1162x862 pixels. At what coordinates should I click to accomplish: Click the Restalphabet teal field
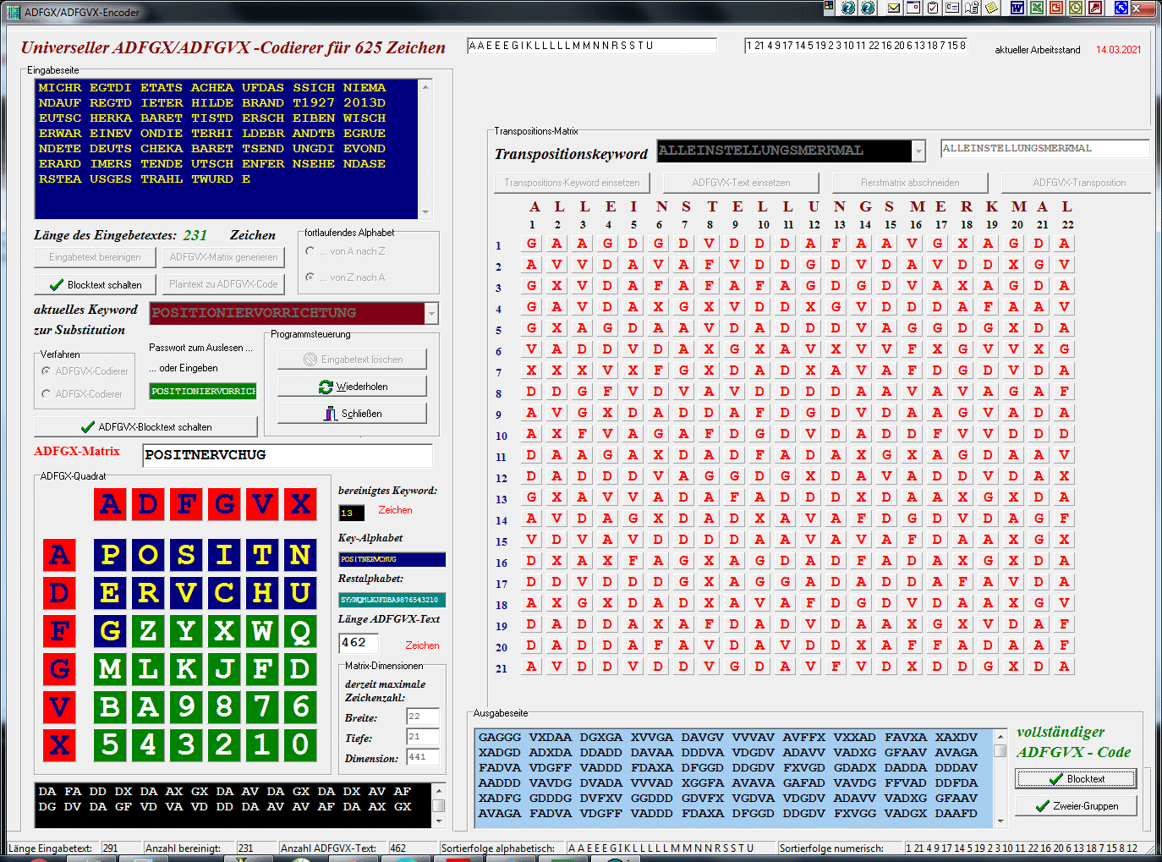tap(392, 600)
